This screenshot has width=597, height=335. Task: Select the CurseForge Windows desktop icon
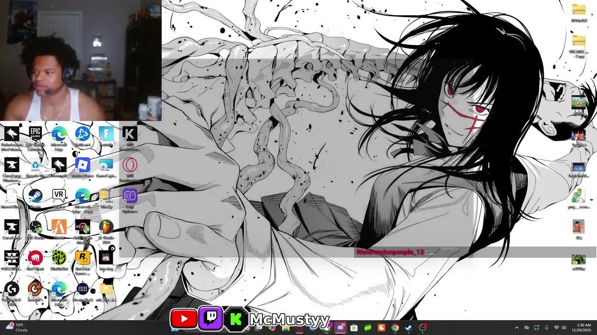click(x=12, y=170)
